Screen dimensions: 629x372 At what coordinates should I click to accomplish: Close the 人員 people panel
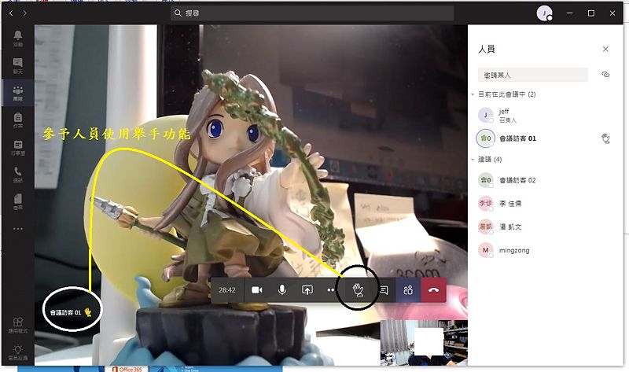[605, 49]
